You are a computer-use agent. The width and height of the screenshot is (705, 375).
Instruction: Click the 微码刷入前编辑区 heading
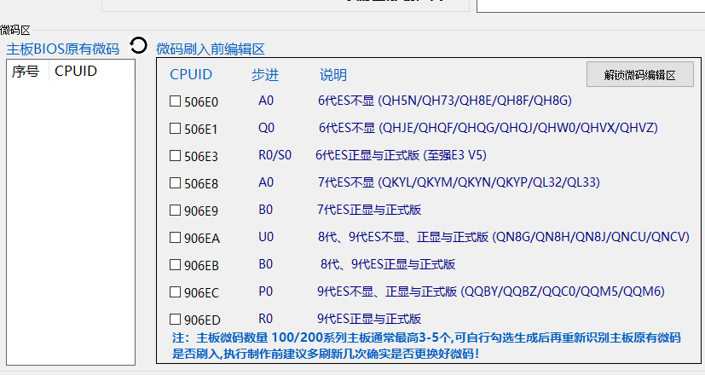coord(210,49)
